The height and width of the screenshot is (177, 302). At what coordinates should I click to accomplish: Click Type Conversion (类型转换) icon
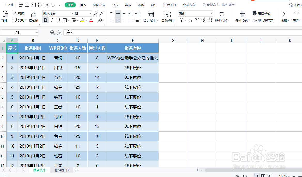(x=222, y=14)
